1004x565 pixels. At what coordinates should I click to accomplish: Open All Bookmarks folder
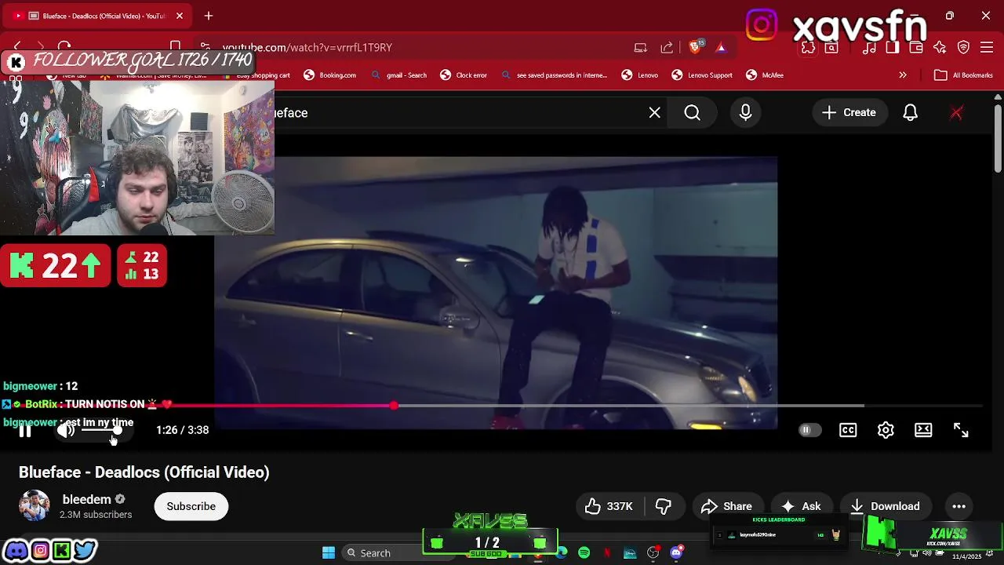[964, 75]
